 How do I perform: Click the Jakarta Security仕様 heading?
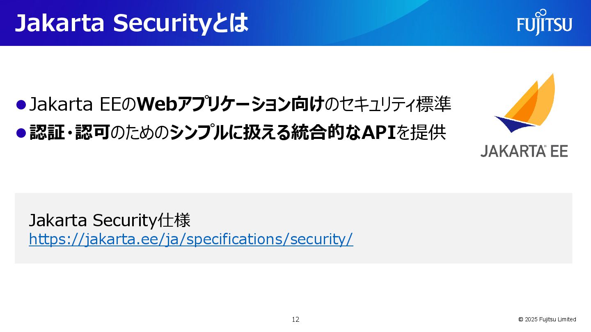(110, 221)
